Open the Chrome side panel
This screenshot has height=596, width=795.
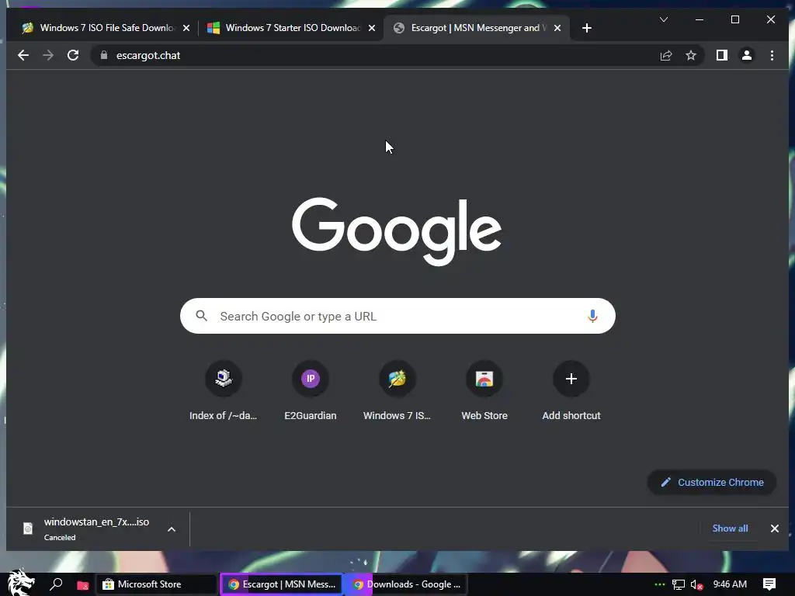[721, 55]
